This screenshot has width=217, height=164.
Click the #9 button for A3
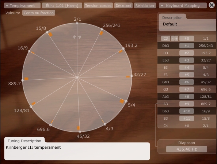coord(187,104)
